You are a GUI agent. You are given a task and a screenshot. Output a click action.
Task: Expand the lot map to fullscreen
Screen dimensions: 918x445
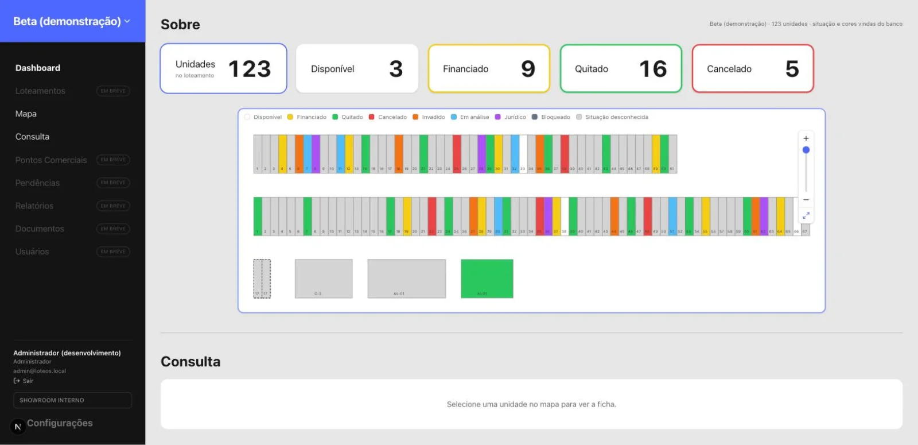[x=806, y=215]
